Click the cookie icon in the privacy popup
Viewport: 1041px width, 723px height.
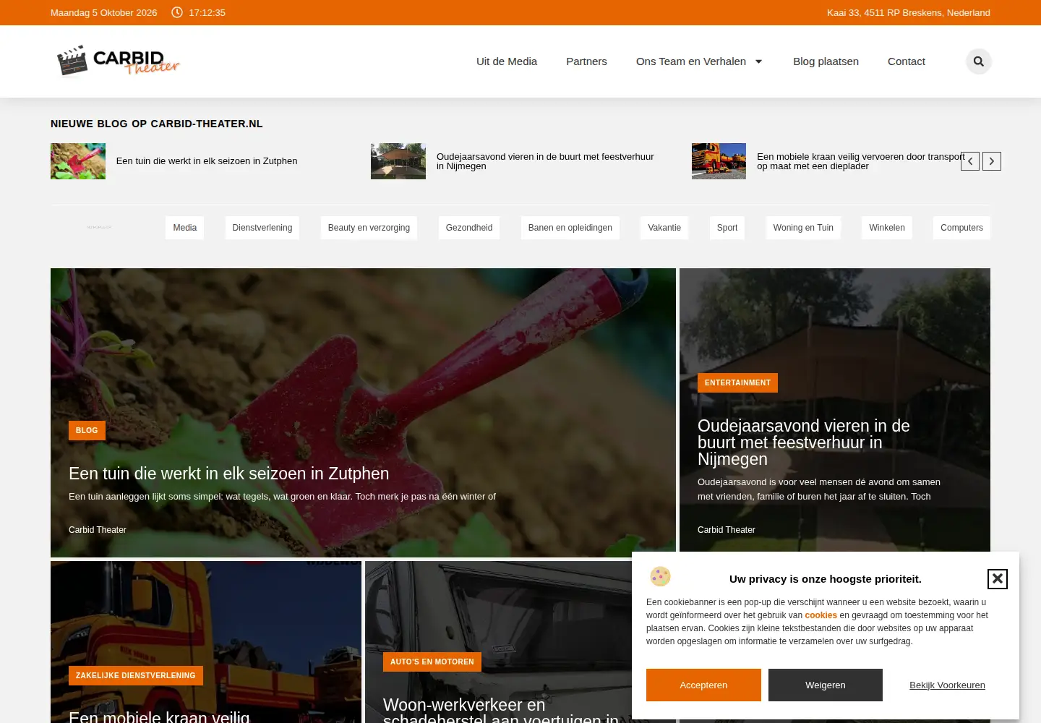point(660,576)
